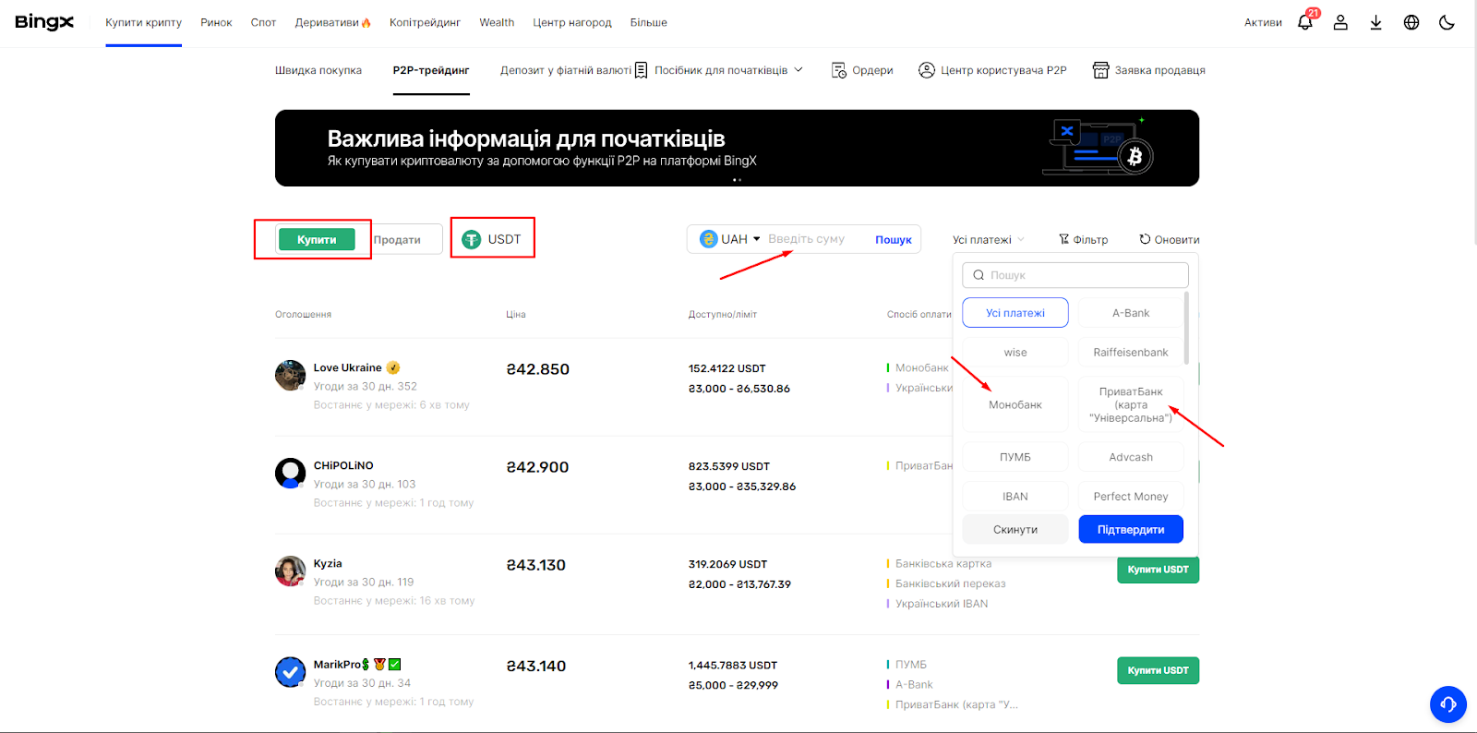This screenshot has height=733, width=1477.
Task: Click Love Ukraine verified badge
Action: 393,367
